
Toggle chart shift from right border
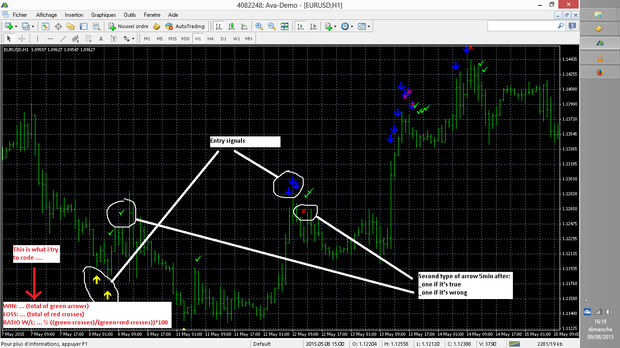click(313, 26)
